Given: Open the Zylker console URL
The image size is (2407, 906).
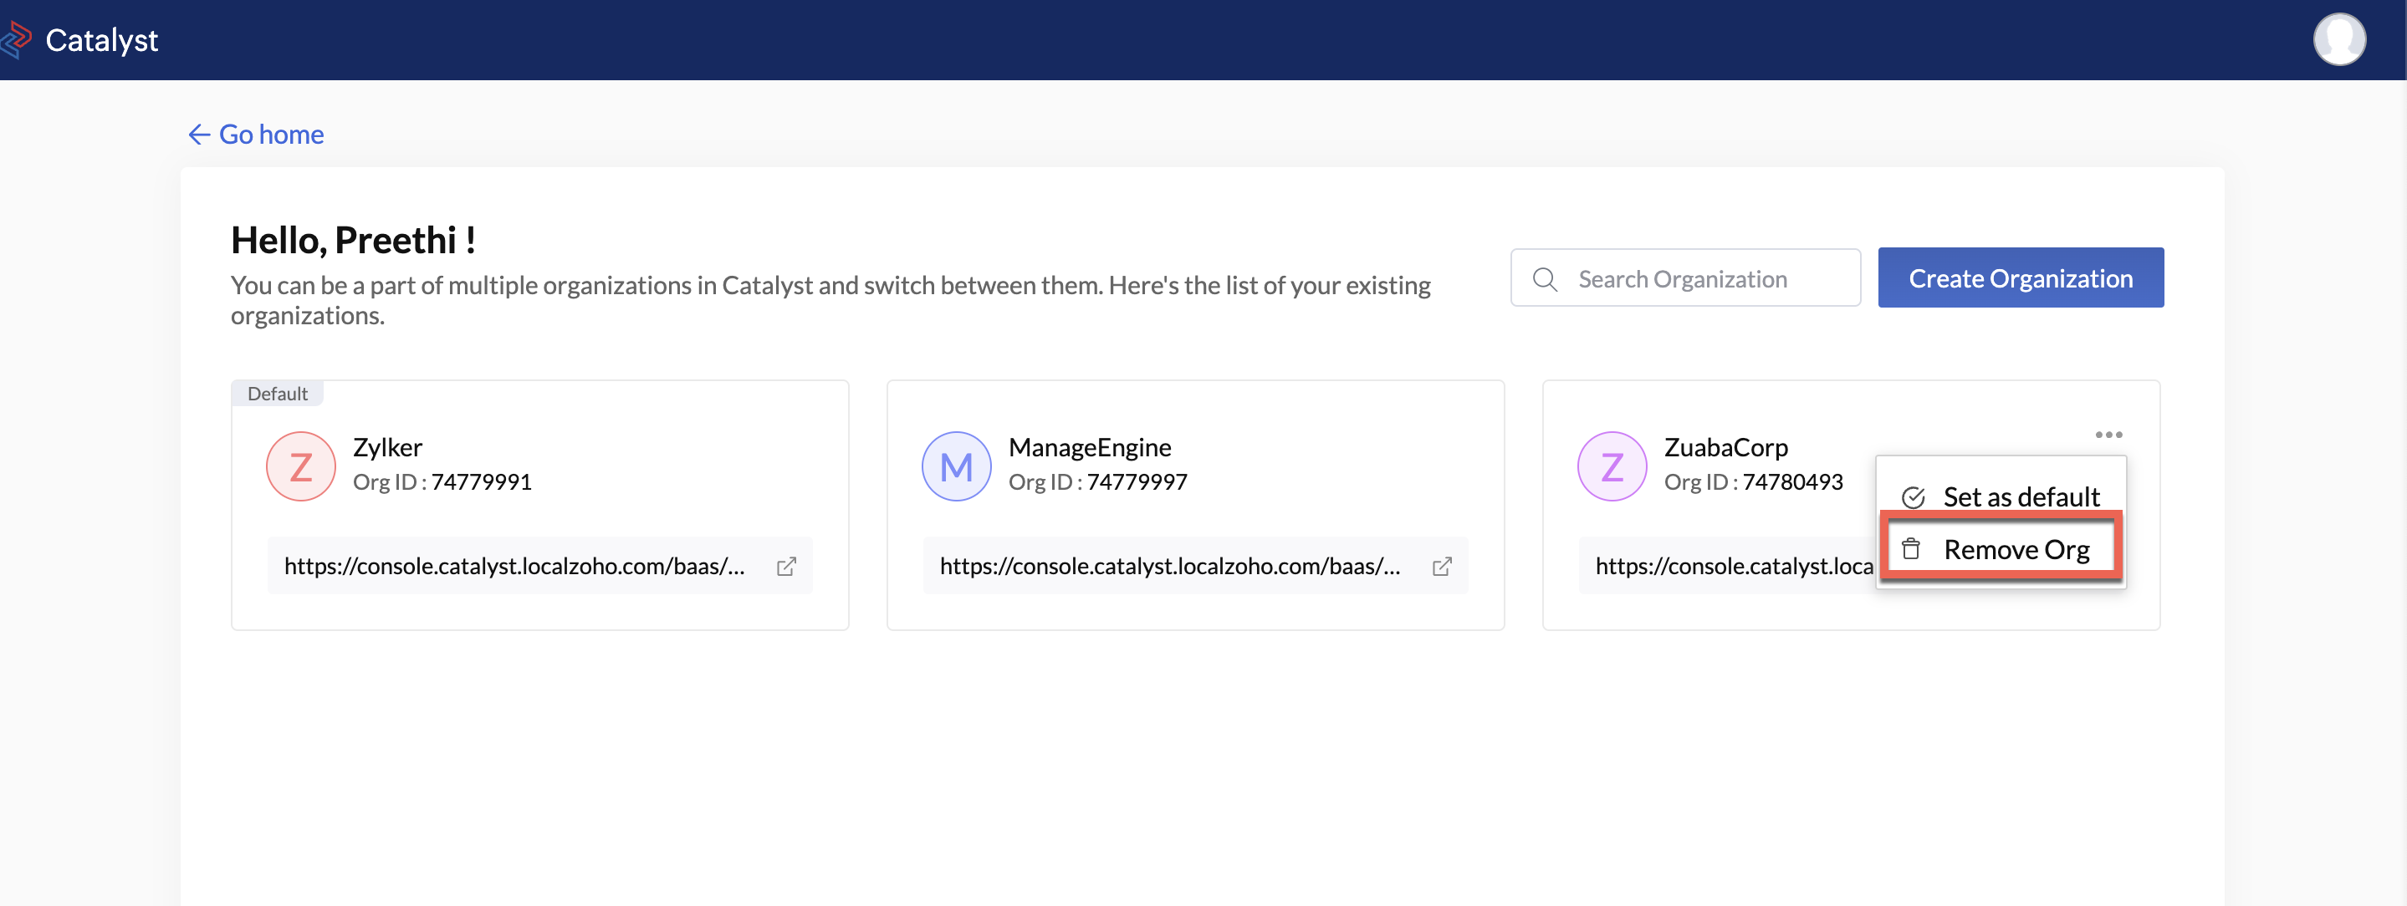Looking at the screenshot, I should click(x=514, y=566).
